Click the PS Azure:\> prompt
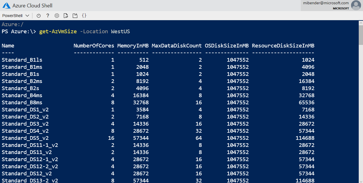The height and width of the screenshot is (183, 363). tap(19, 32)
